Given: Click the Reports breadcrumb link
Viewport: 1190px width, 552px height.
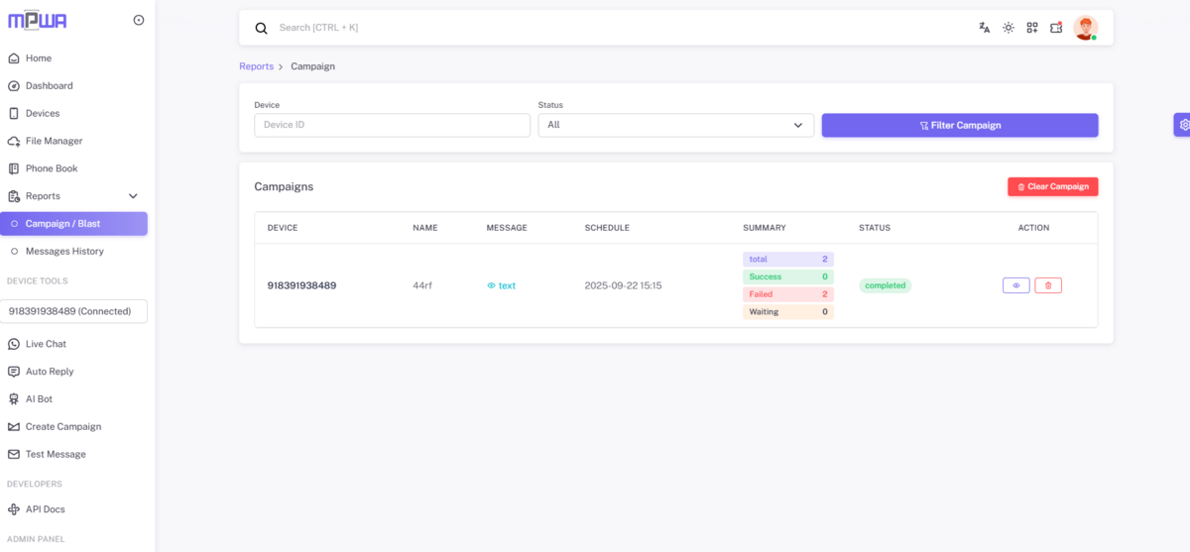Looking at the screenshot, I should tap(256, 66).
